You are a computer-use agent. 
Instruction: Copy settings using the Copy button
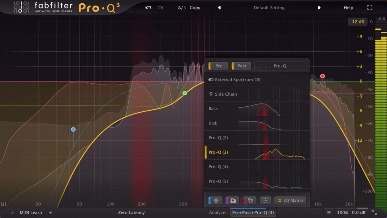[195, 8]
